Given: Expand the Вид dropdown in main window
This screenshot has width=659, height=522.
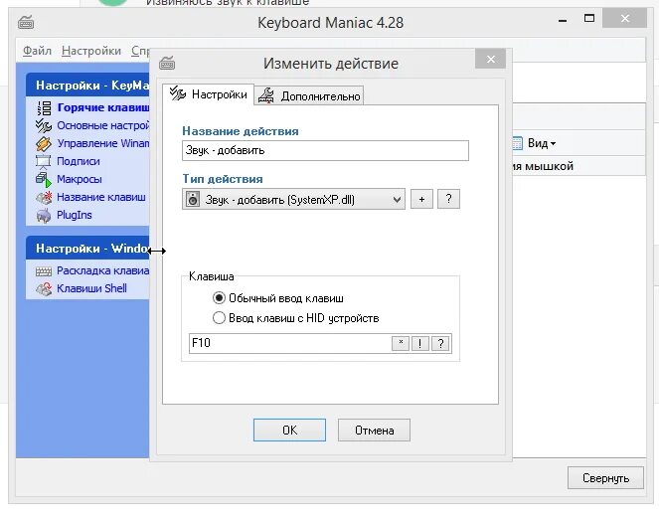Looking at the screenshot, I should click(554, 144).
